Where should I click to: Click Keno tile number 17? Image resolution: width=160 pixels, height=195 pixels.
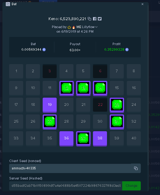click(16, 105)
